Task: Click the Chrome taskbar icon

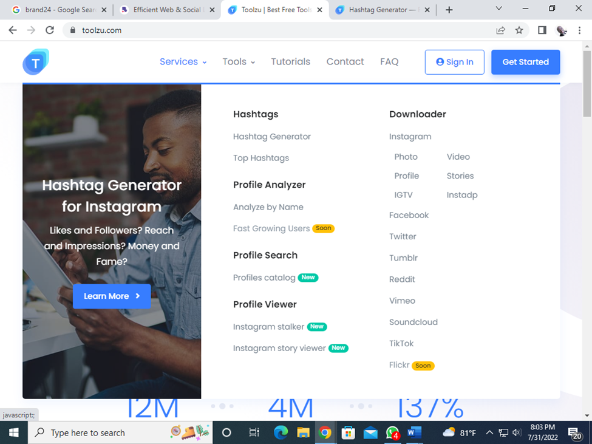Action: [325, 432]
